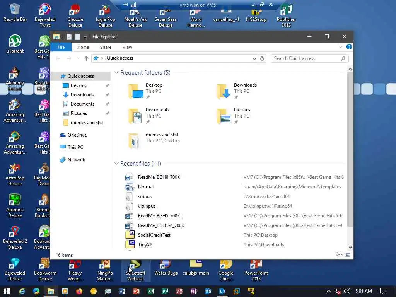Click the search magnifier icon
The width and height of the screenshot is (396, 297).
[343, 58]
